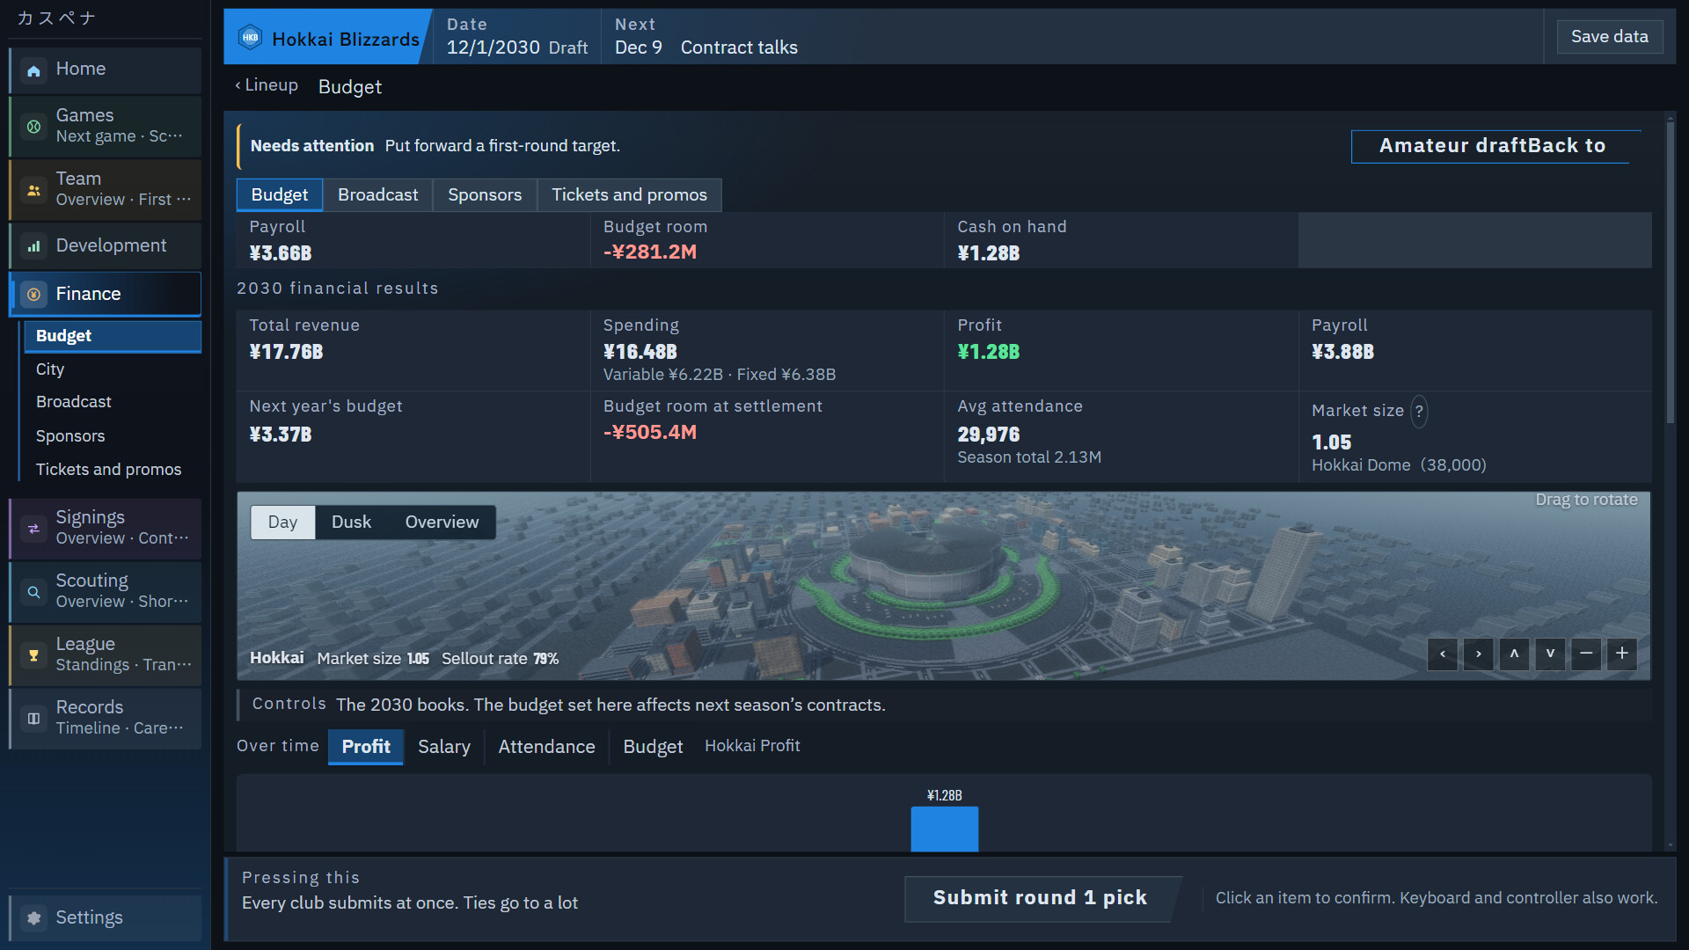Switch city view to Overview
Screen dimensions: 1689x950
(x=442, y=522)
